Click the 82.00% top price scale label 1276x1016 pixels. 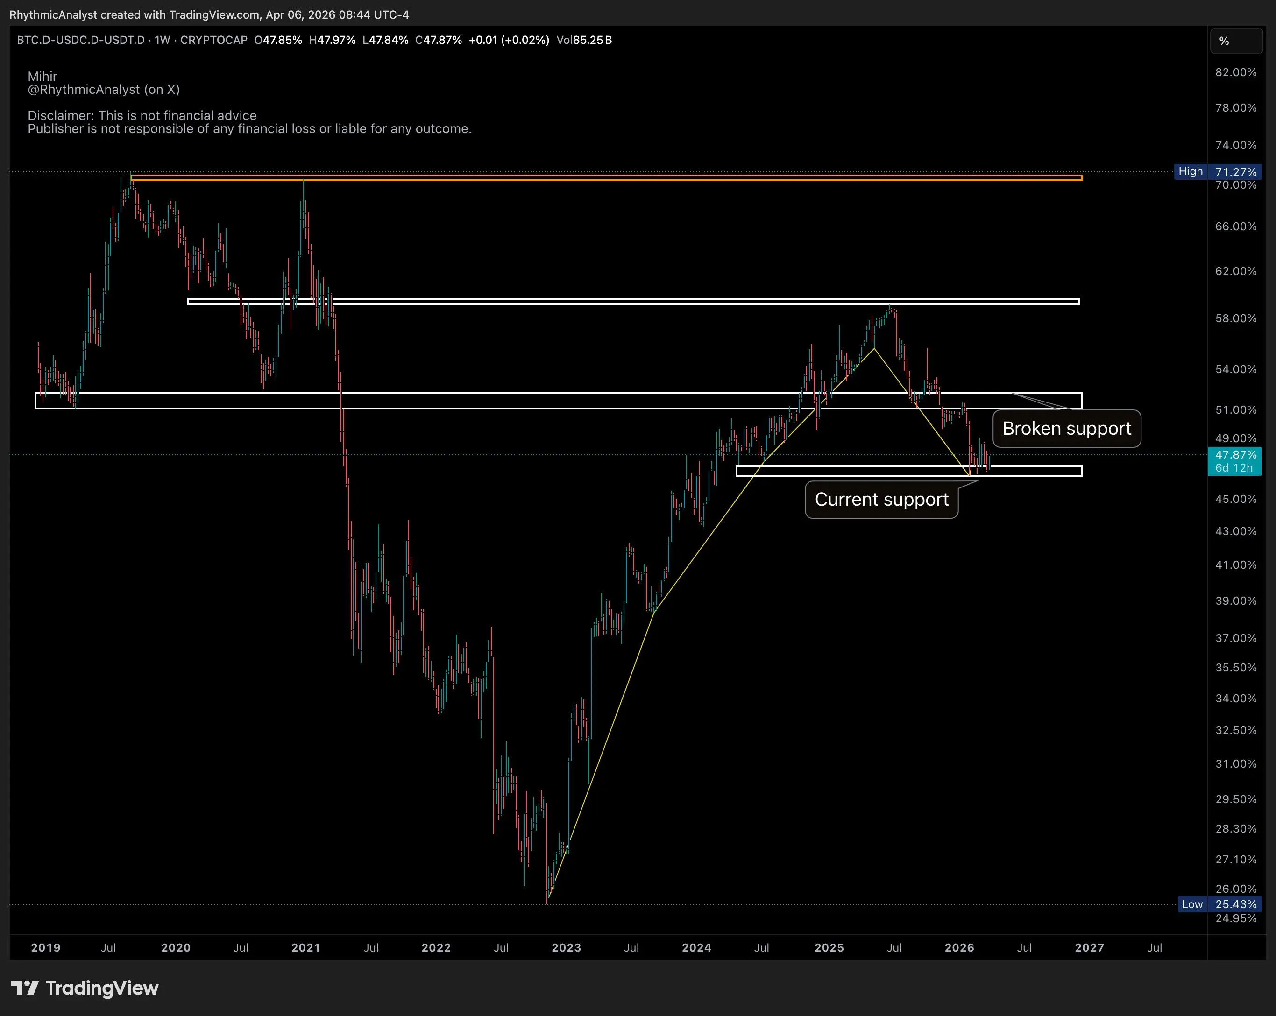[x=1235, y=72]
